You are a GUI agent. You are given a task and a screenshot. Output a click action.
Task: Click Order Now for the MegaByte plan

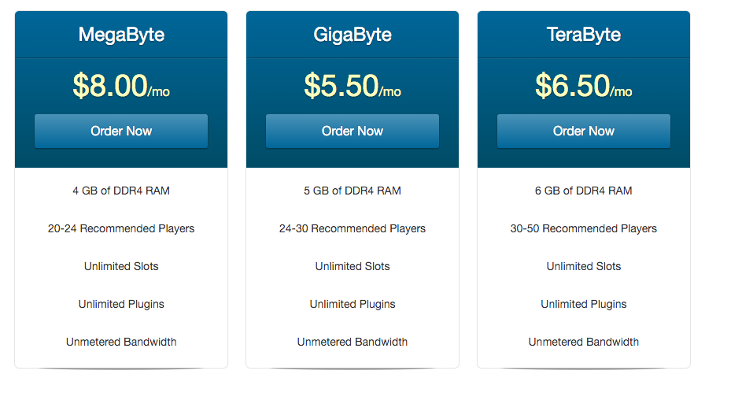click(x=121, y=132)
